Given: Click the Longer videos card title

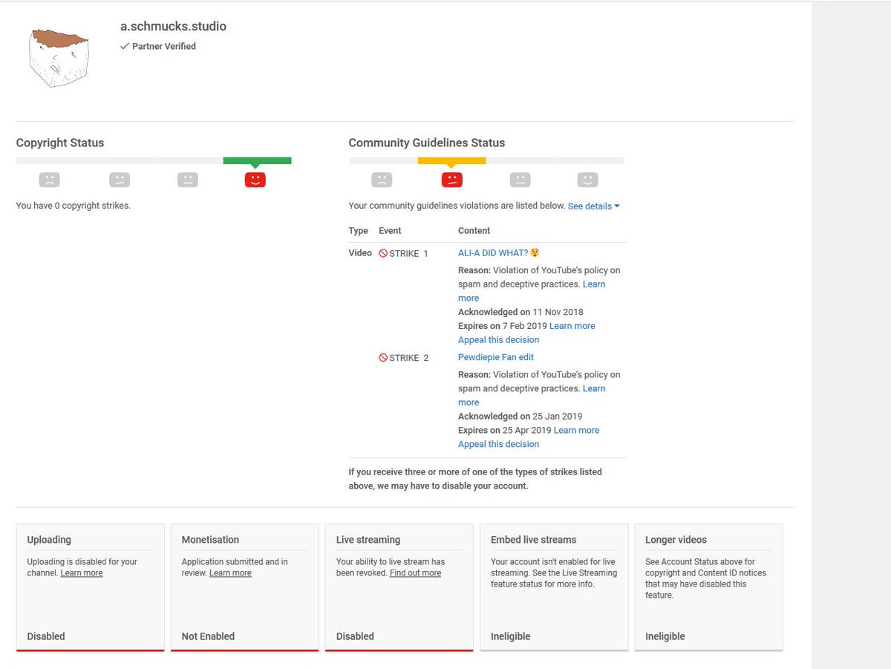Looking at the screenshot, I should coord(676,540).
